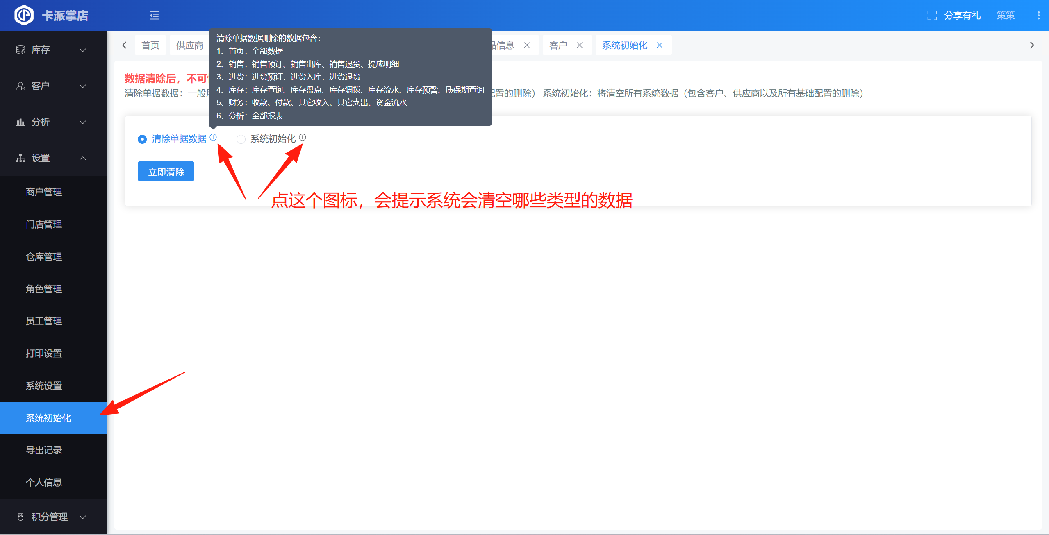The width and height of the screenshot is (1049, 535).
Task: Click the fullscreen toggle icon
Action: (x=932, y=16)
